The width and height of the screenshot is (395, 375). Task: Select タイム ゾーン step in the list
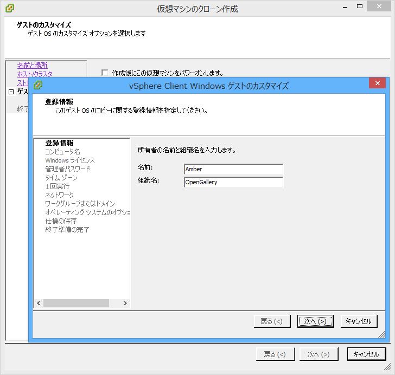coord(61,178)
